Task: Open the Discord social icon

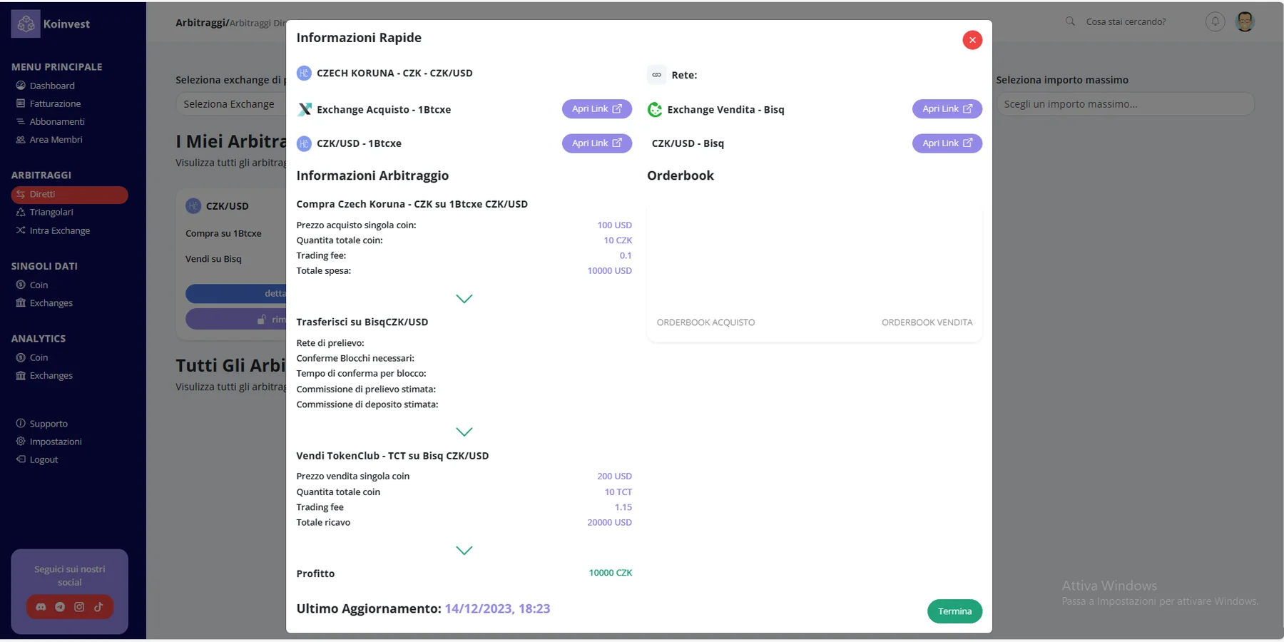Action: [x=41, y=607]
